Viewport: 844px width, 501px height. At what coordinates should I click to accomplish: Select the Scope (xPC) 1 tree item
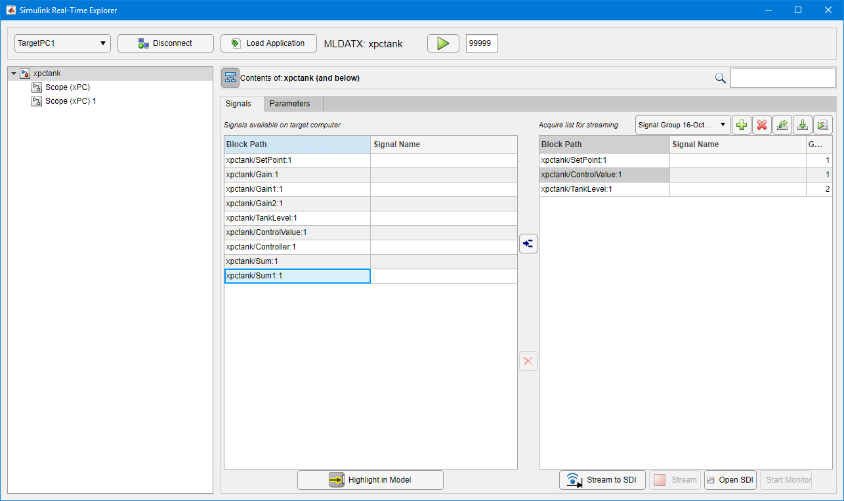click(71, 101)
